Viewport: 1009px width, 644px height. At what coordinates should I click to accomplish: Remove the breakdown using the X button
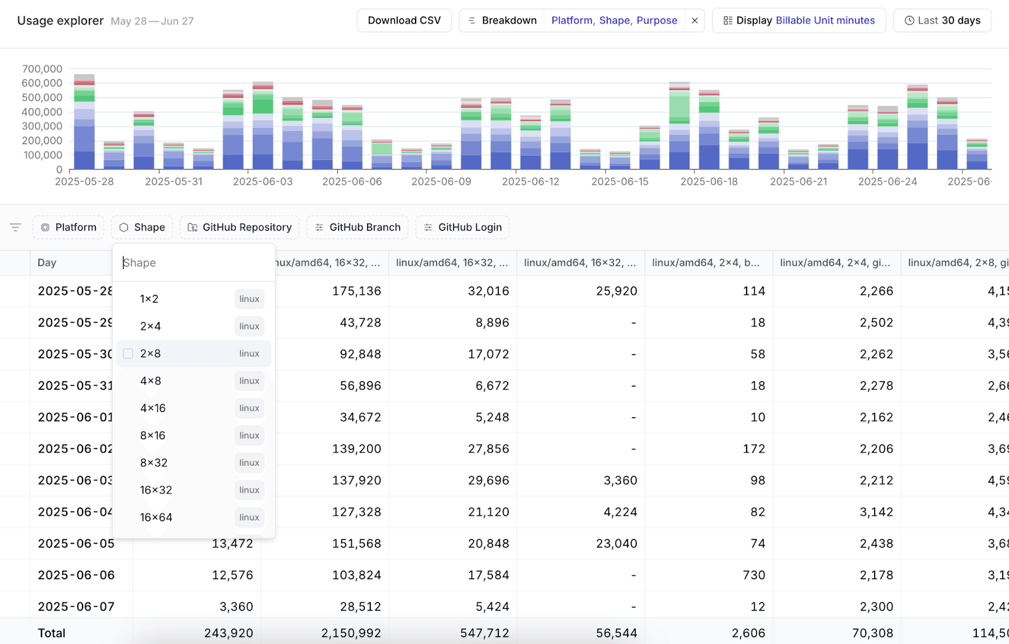pos(694,20)
